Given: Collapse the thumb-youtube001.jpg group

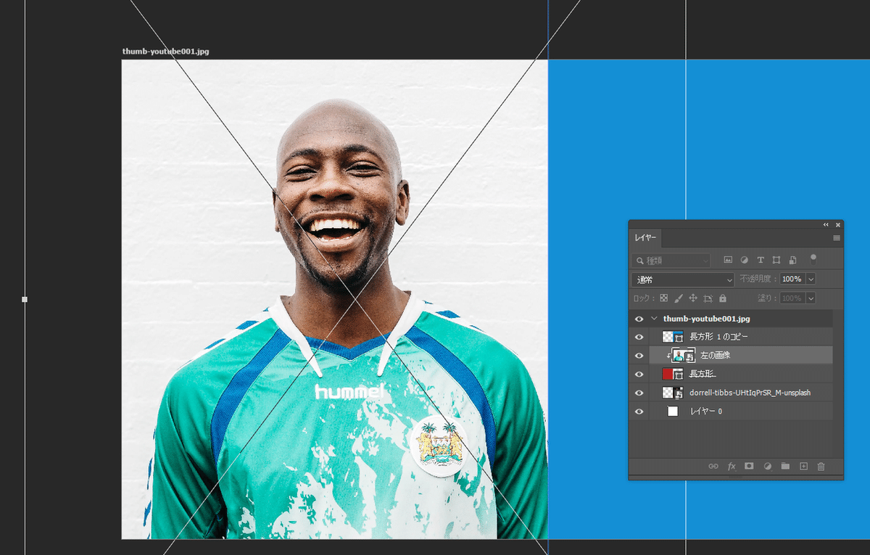Looking at the screenshot, I should click(x=655, y=319).
